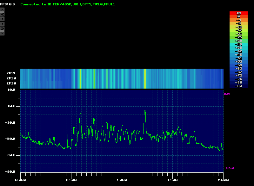Click the -90 dB darkest legend swatch
The height and width of the screenshot is (186, 254).
pyautogui.click(x=238, y=86)
